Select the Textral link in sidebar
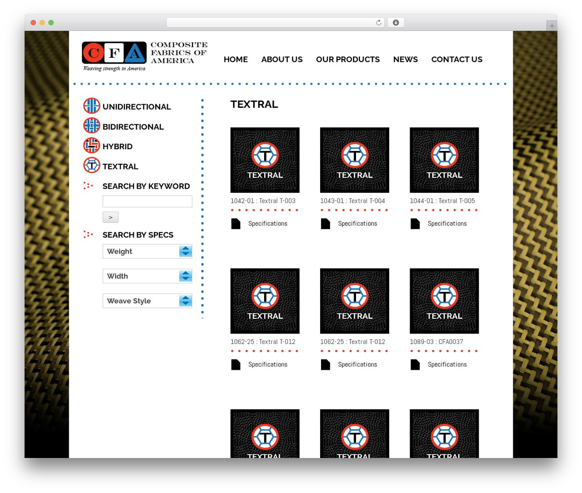Screen dimensions: 582x493 (x=120, y=166)
